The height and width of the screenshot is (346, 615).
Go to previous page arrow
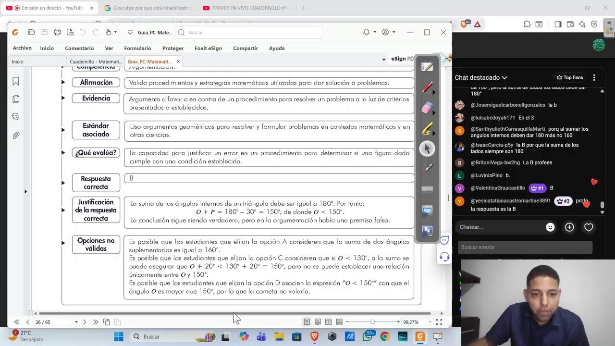point(27,322)
